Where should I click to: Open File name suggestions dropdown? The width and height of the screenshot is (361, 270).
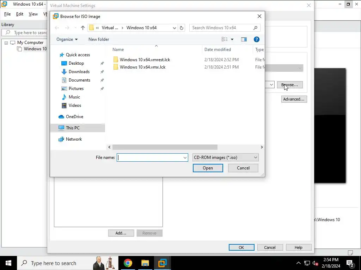(x=185, y=157)
